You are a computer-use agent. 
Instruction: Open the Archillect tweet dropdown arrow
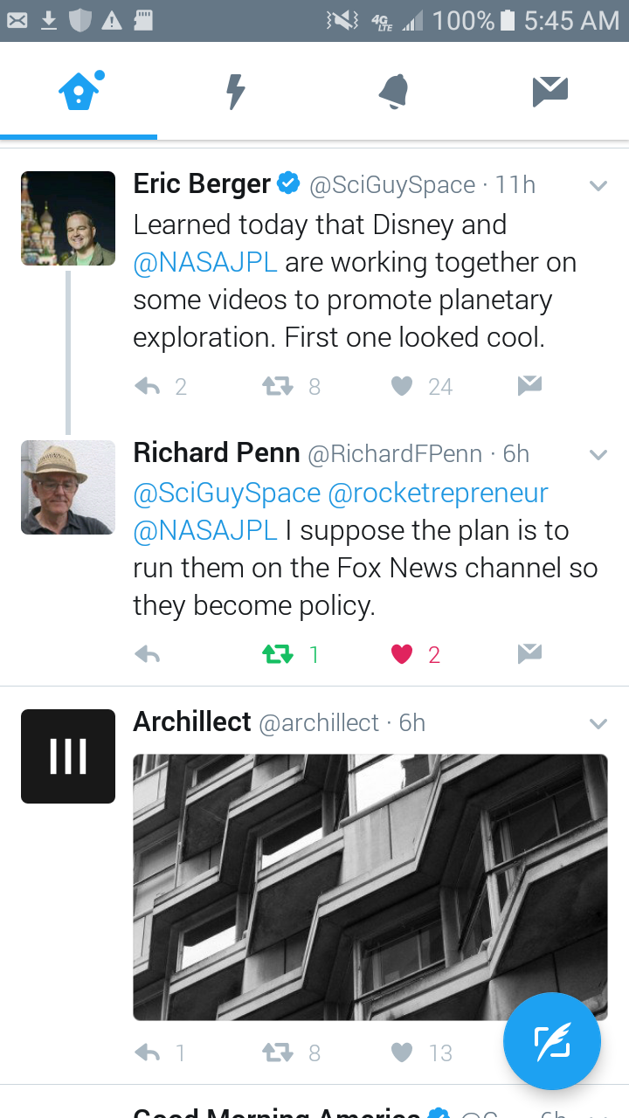598,723
